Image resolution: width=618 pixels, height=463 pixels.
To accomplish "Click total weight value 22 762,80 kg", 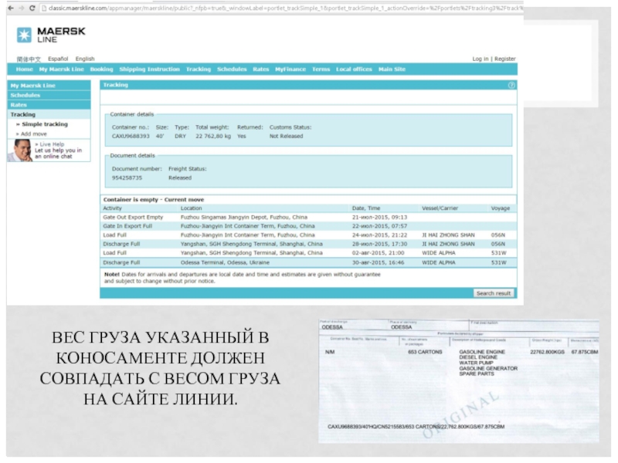I will (x=213, y=137).
